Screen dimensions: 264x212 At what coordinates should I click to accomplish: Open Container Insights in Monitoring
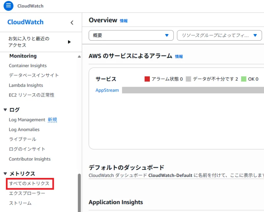pyautogui.click(x=28, y=66)
